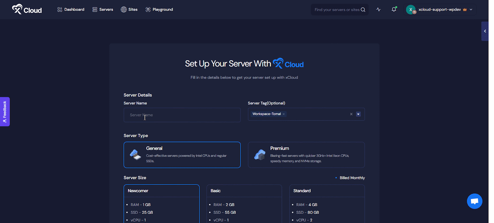Select the General server type
This screenshot has width=494, height=223.
pos(182,155)
